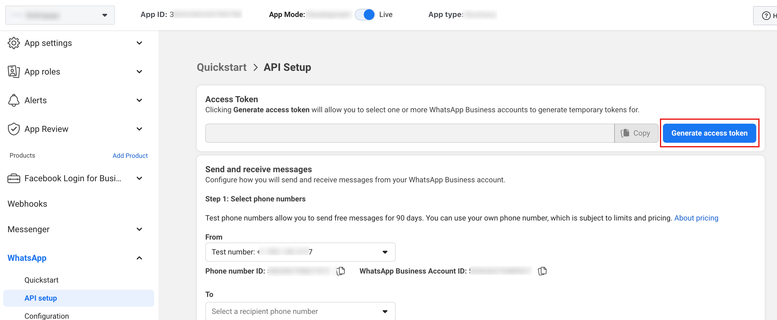Click the Copy token button

(x=636, y=133)
